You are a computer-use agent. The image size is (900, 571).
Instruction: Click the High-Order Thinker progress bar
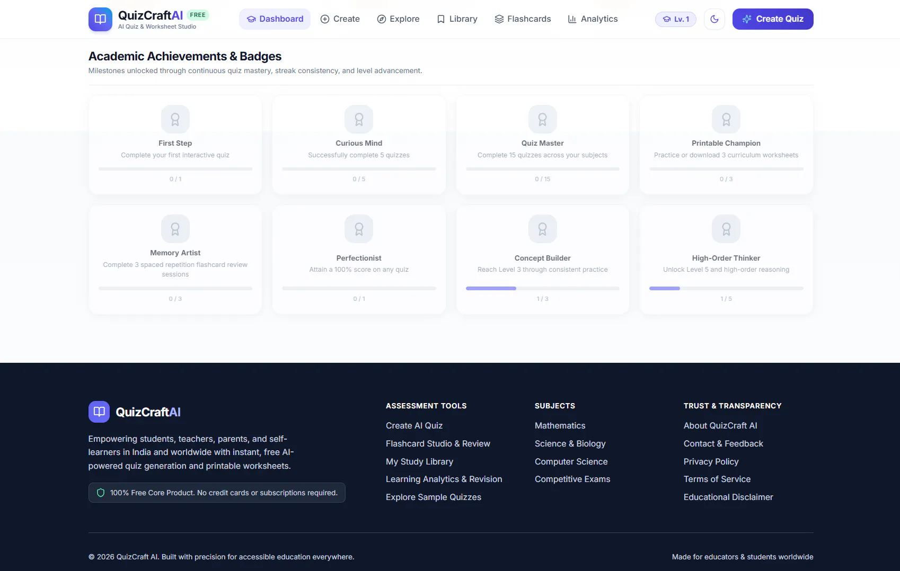coord(726,288)
